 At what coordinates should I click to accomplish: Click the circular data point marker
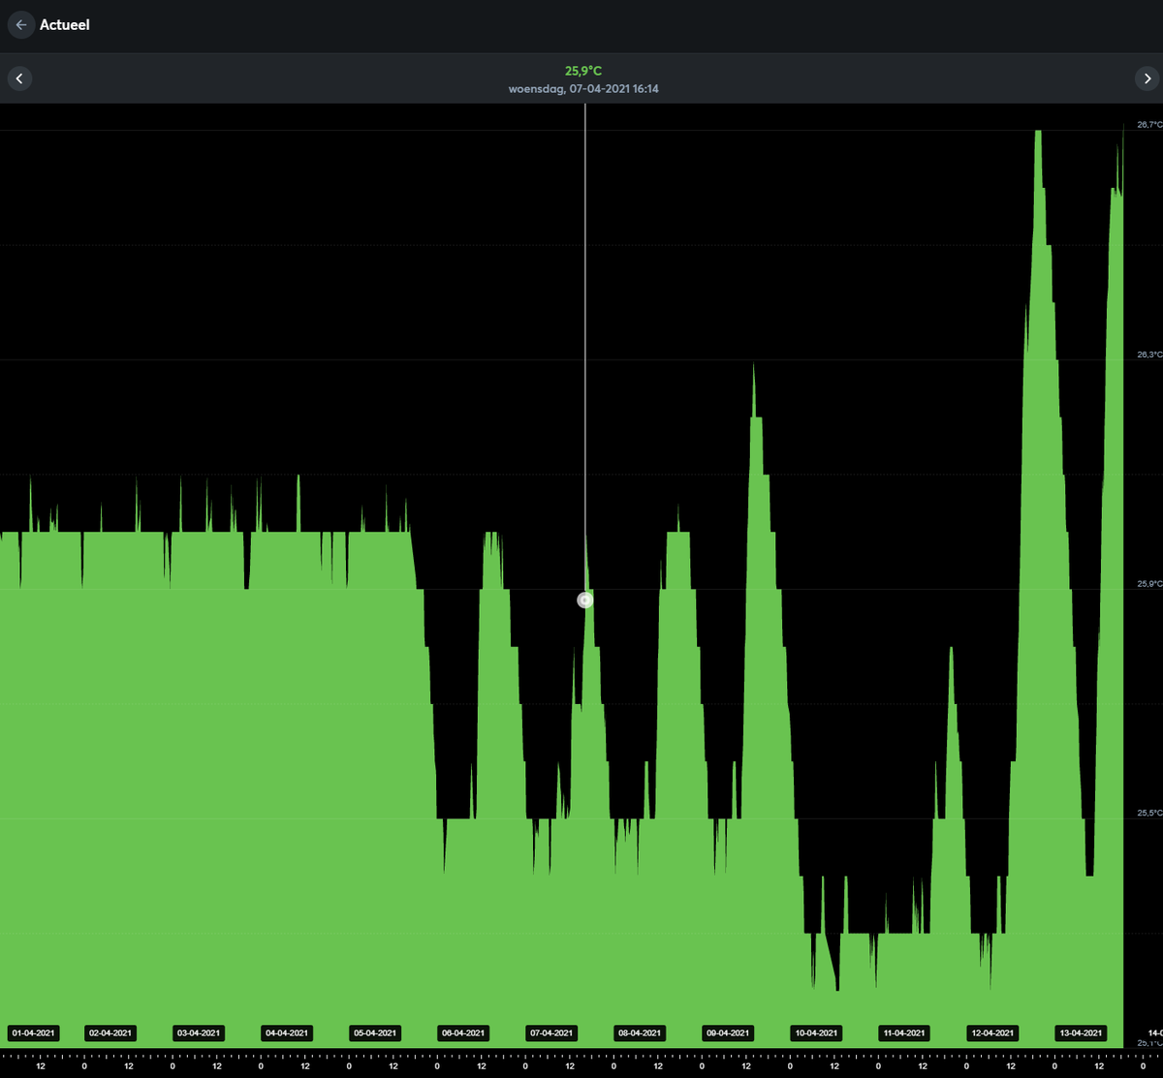tap(584, 601)
